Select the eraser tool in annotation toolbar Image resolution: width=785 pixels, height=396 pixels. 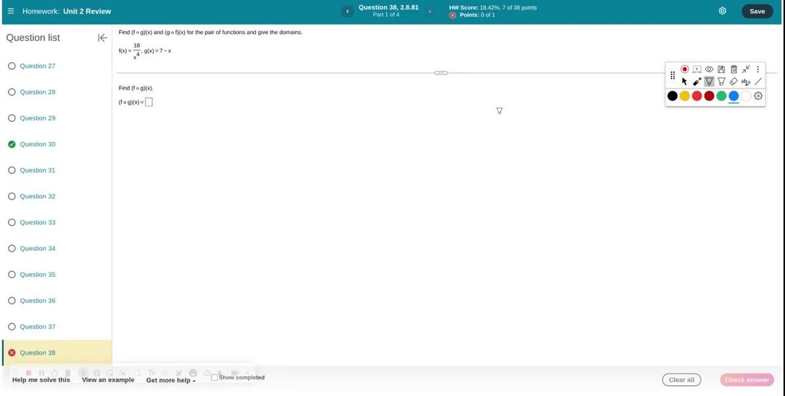point(734,82)
